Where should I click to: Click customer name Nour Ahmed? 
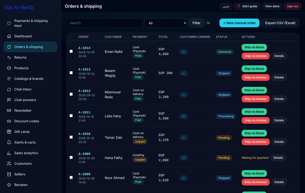coord(115,178)
